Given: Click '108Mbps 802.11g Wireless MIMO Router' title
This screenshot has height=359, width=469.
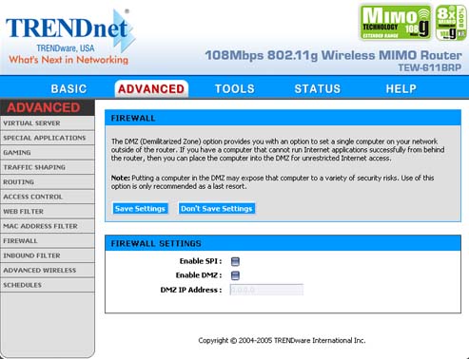Looking at the screenshot, I should (x=333, y=55).
